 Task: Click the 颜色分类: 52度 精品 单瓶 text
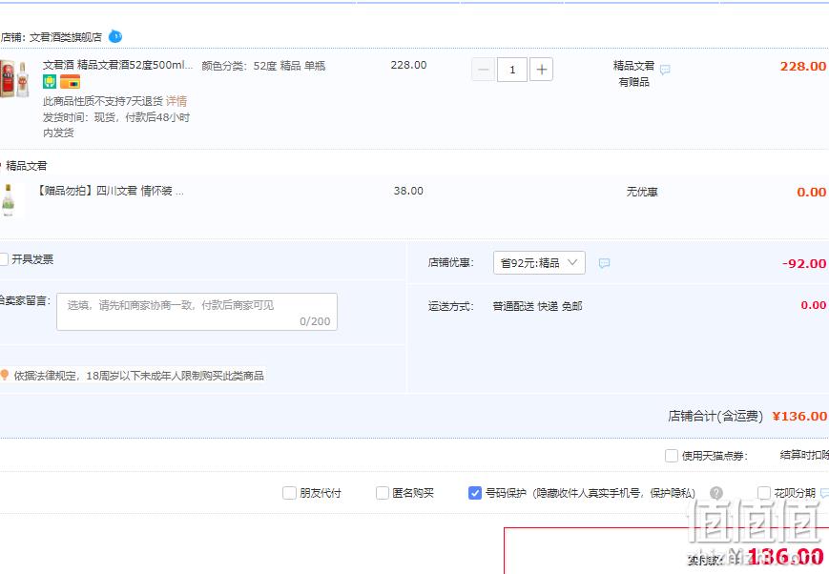pyautogui.click(x=263, y=66)
